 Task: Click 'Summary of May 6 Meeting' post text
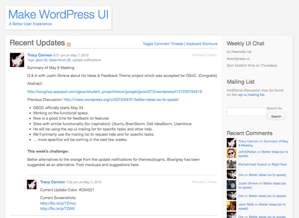(51, 68)
